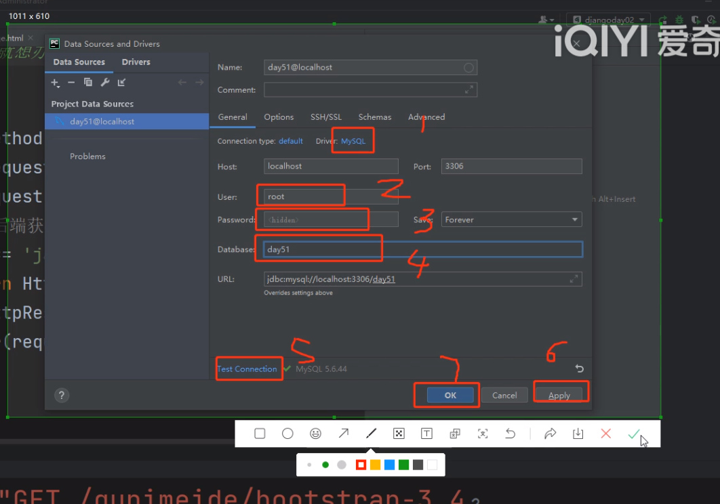Click the Port field showing 3306

[512, 166]
